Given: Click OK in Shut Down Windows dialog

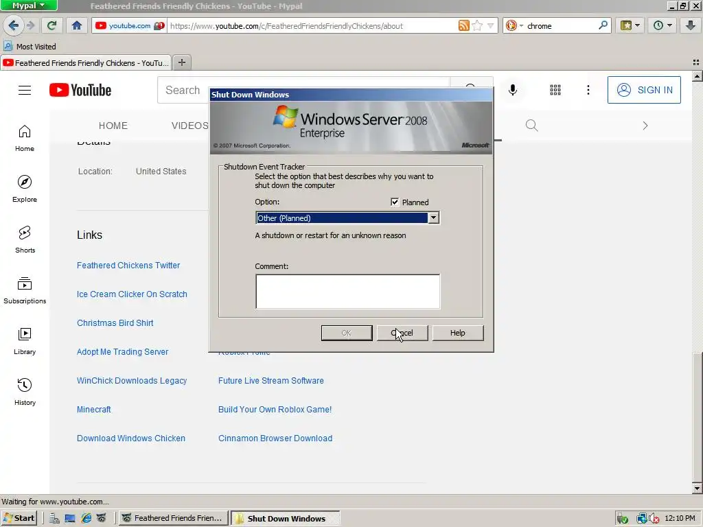Looking at the screenshot, I should (x=347, y=333).
